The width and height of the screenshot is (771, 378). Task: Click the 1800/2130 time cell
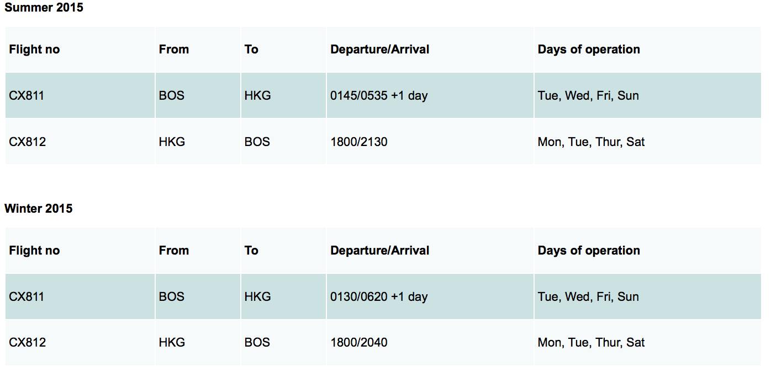tap(359, 142)
